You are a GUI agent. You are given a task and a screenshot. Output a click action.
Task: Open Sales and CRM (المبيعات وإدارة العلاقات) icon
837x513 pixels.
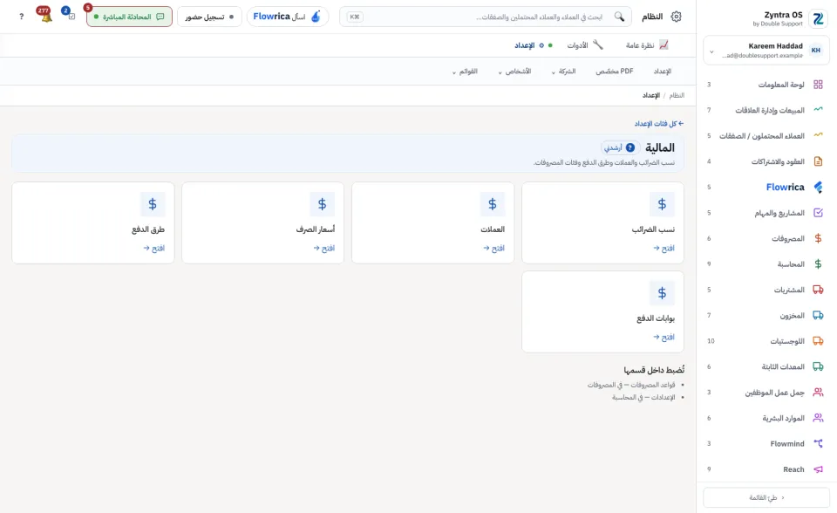[818, 110]
